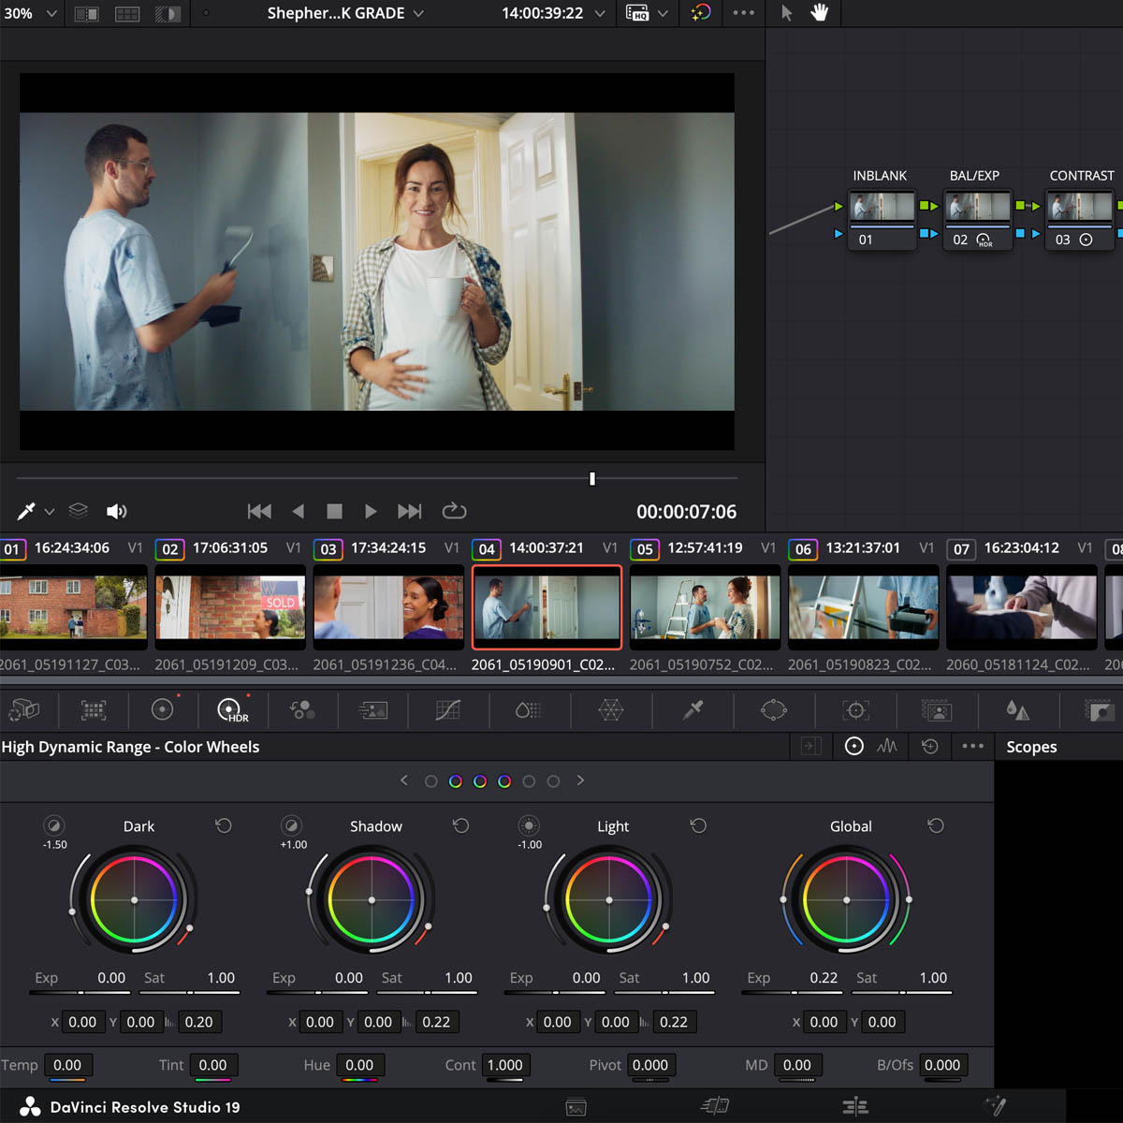Reset the Global color wheel

935,825
